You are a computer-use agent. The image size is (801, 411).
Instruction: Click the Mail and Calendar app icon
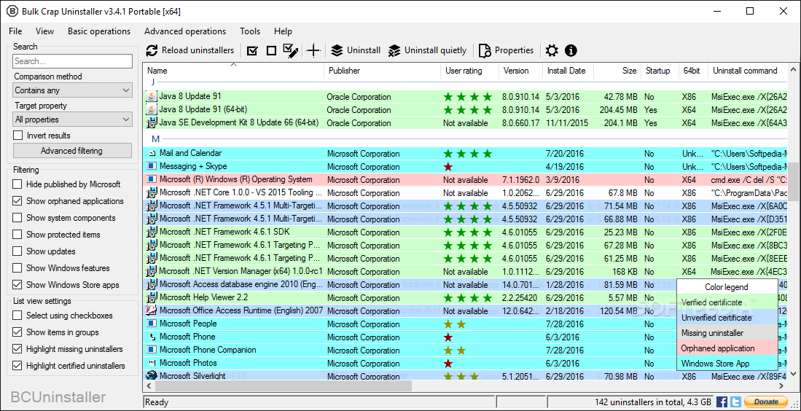click(x=151, y=153)
